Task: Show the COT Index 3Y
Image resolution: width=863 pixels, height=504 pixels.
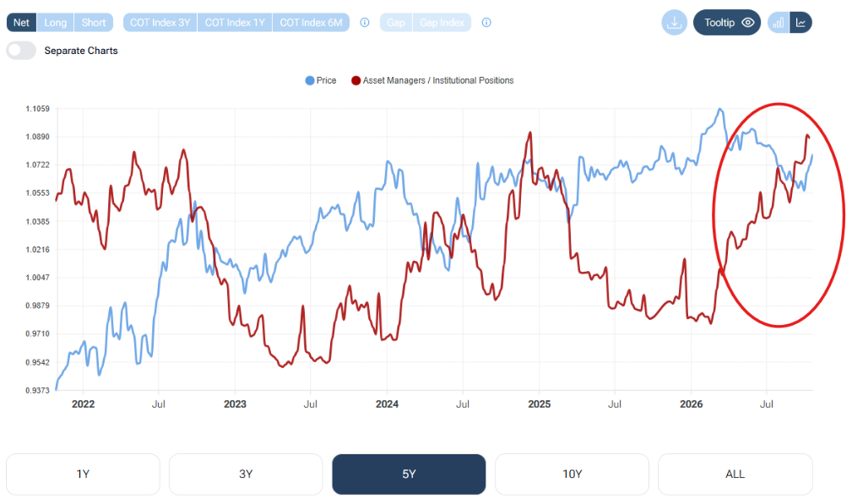Action: [x=160, y=23]
